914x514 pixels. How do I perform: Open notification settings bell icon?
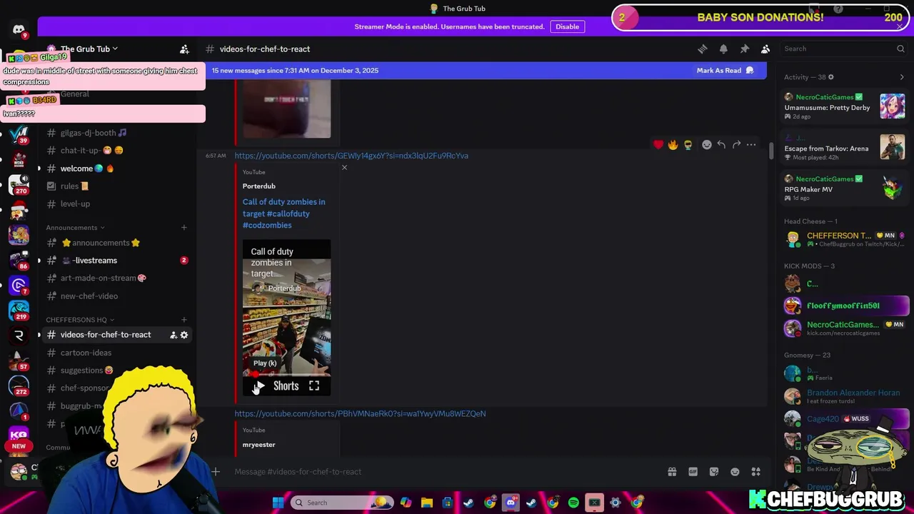[723, 49]
